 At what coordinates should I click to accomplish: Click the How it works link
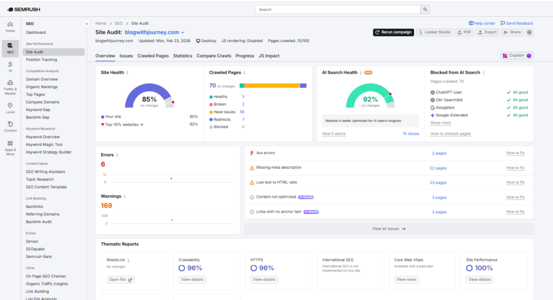coord(334,134)
